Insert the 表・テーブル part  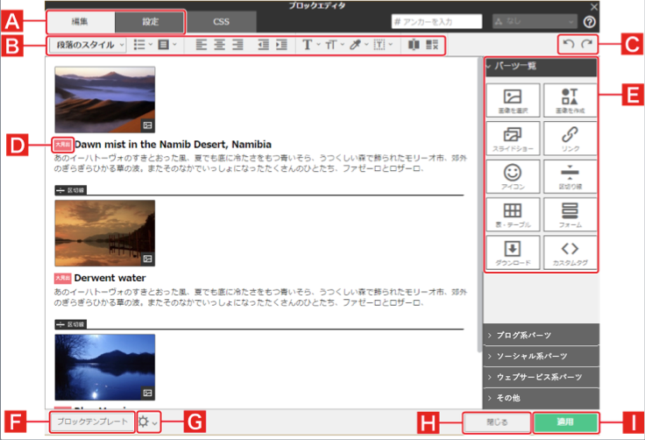click(513, 215)
